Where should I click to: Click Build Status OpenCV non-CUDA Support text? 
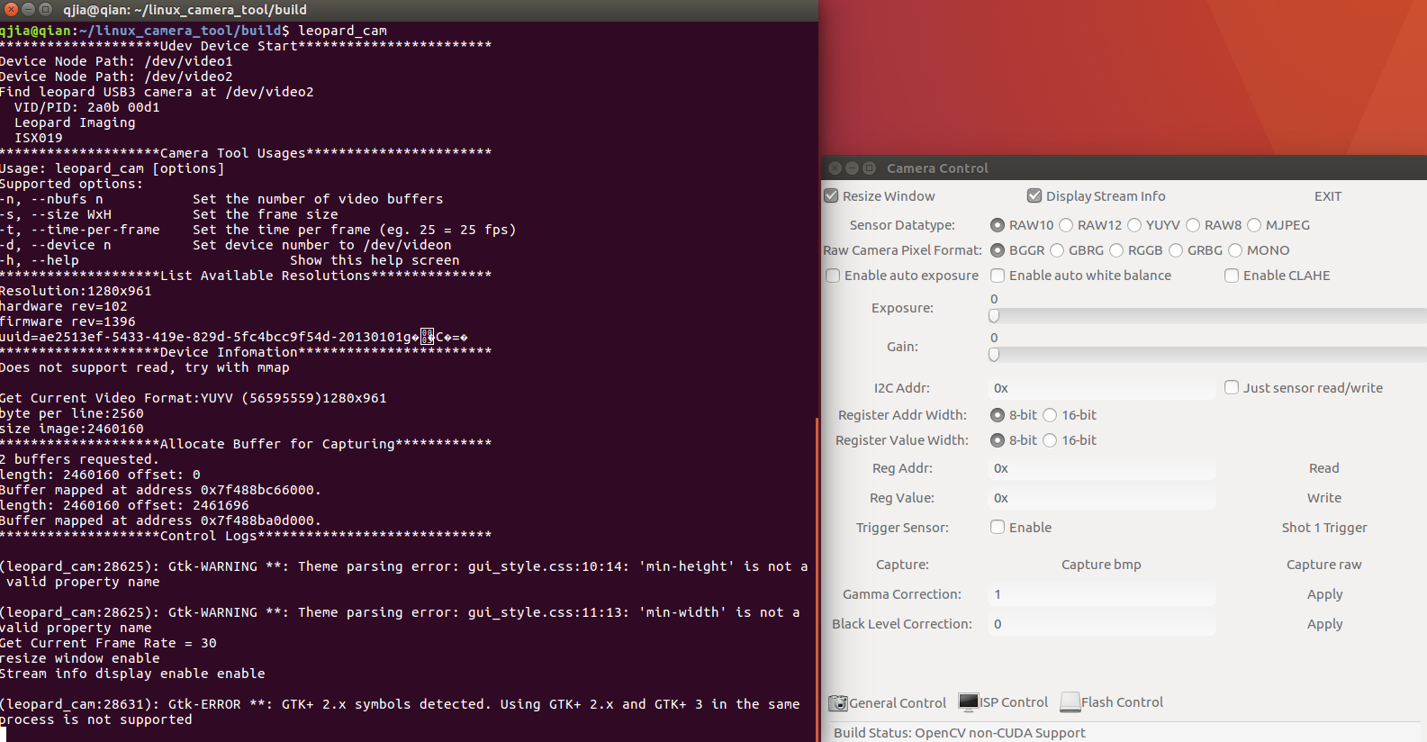(x=960, y=733)
